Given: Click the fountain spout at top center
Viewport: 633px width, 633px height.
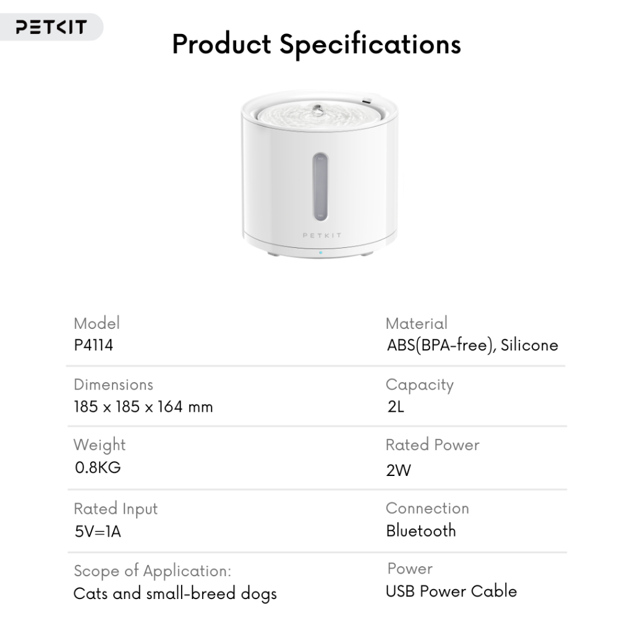Looking at the screenshot, I should pos(318,110).
